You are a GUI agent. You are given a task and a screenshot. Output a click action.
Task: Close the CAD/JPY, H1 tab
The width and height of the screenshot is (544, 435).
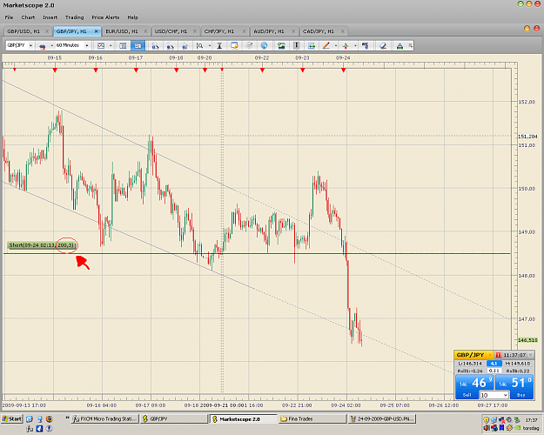pyautogui.click(x=342, y=31)
